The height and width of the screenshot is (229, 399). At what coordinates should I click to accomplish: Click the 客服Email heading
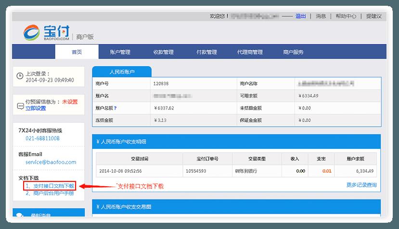pos(30,154)
